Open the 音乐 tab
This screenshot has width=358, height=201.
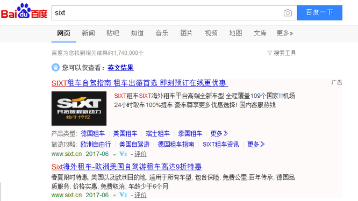[x=162, y=33]
